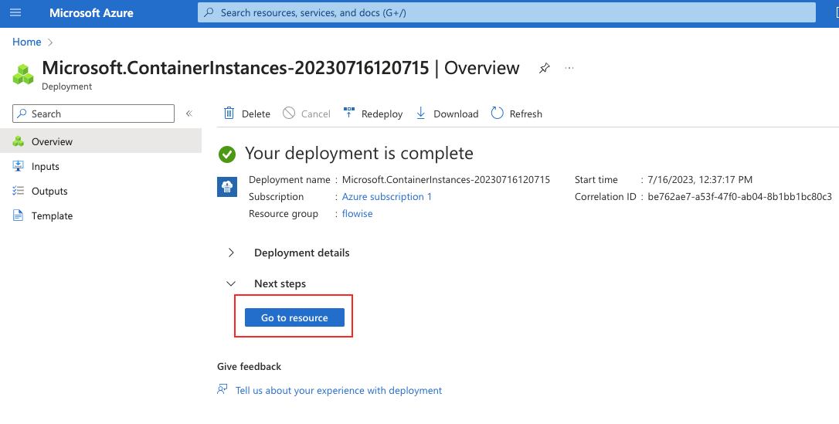This screenshot has height=424, width=839.
Task: Open Template in the left menu
Action: tap(52, 215)
